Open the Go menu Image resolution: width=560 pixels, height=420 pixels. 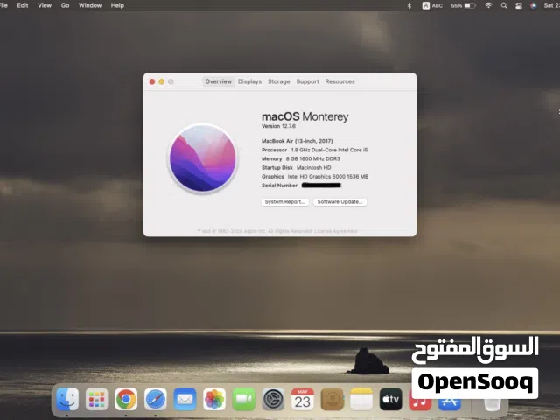65,5
